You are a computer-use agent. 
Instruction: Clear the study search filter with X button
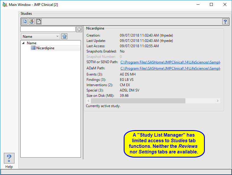(79, 29)
